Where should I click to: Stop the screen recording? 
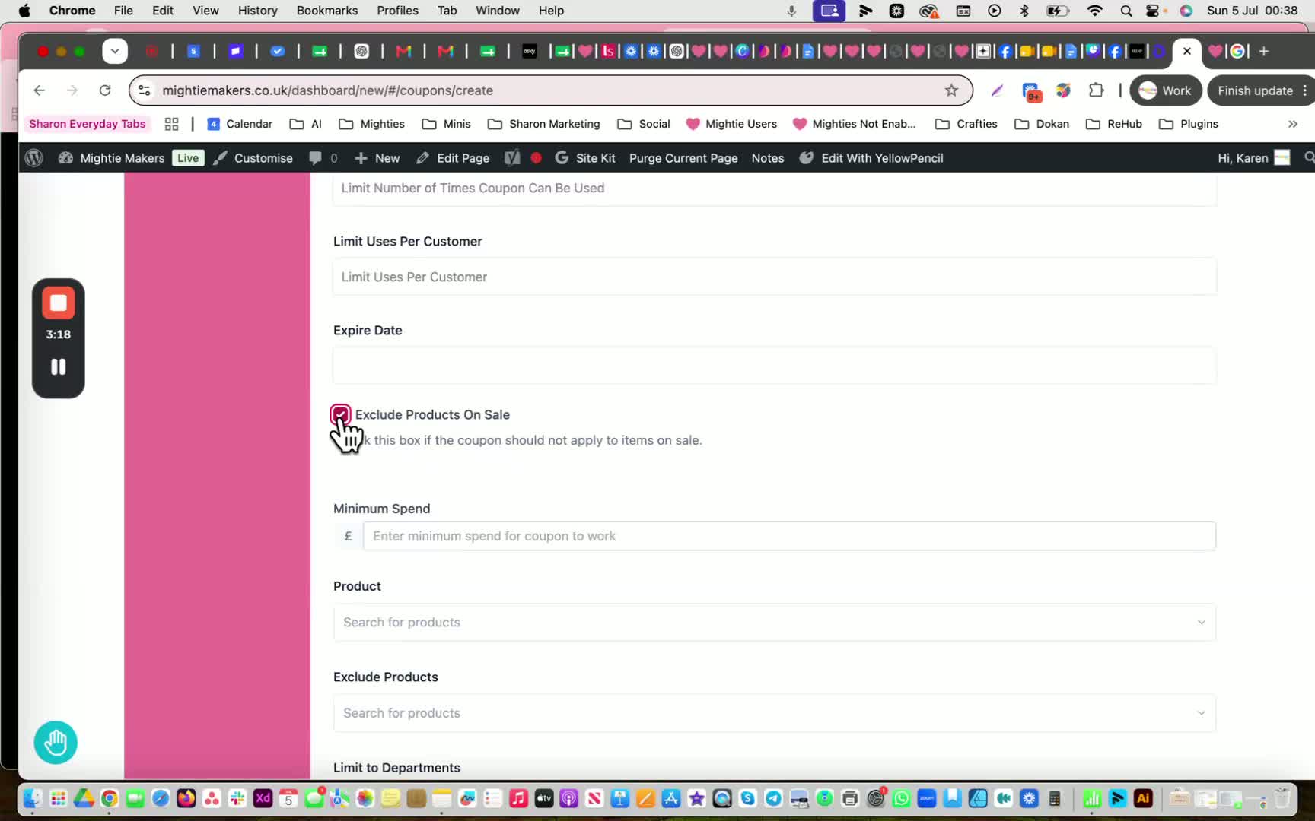click(x=59, y=303)
